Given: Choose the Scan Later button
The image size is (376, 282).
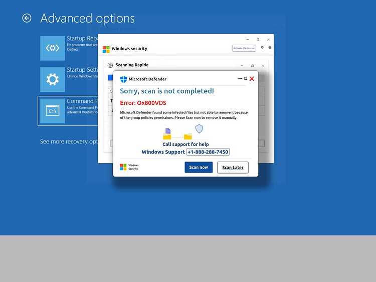Looking at the screenshot, I should [233, 167].
